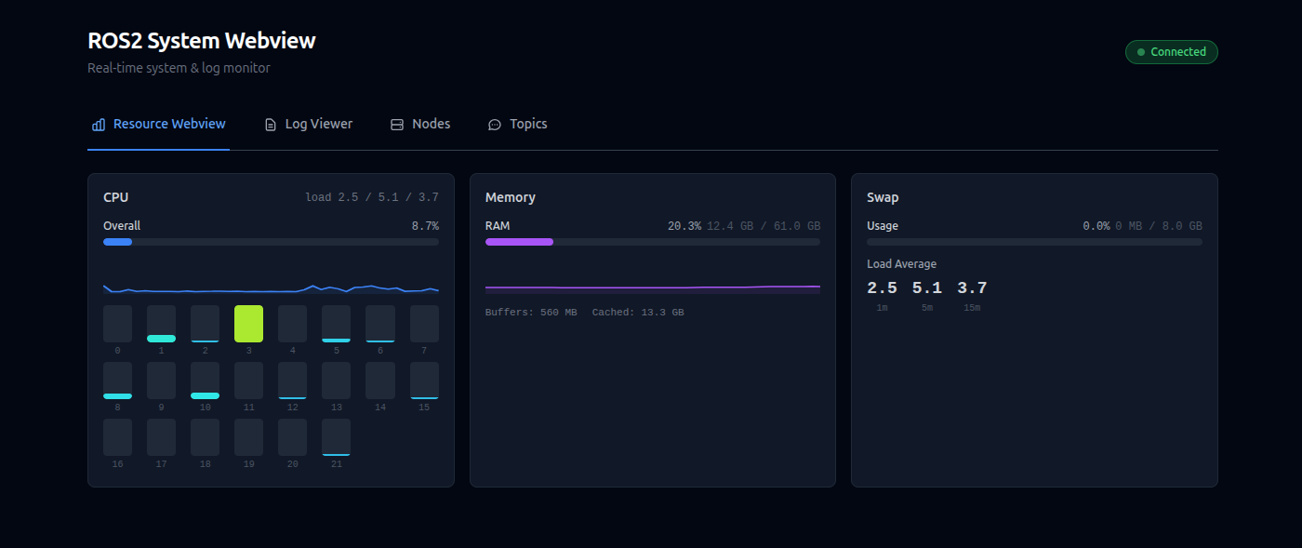Expand the Swap panel header

[1034, 196]
